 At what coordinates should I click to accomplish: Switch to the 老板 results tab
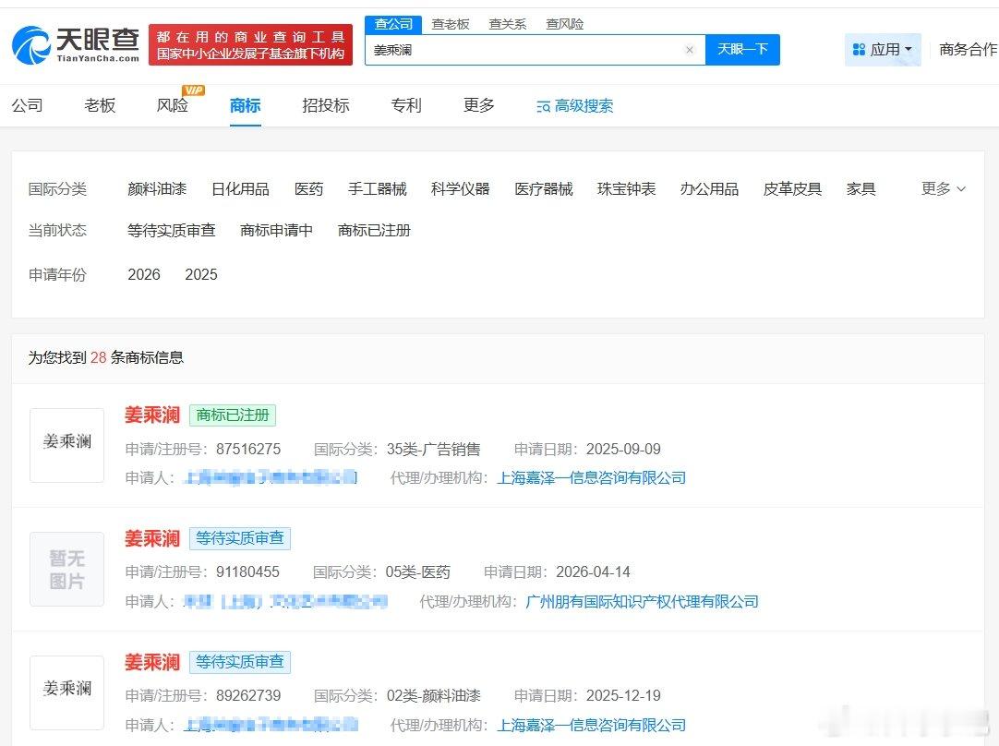click(x=100, y=105)
